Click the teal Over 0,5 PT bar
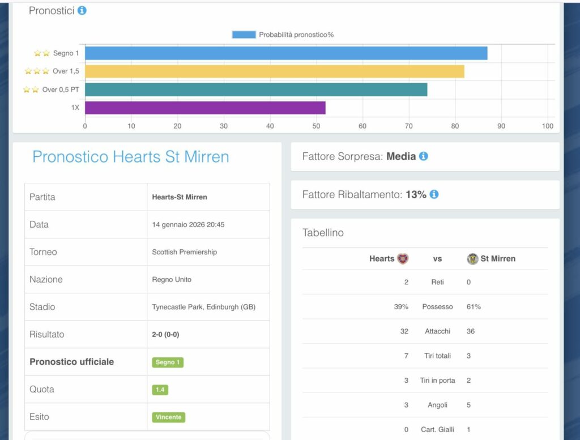 click(x=256, y=89)
